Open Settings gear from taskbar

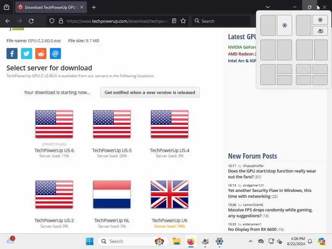click(x=219, y=241)
